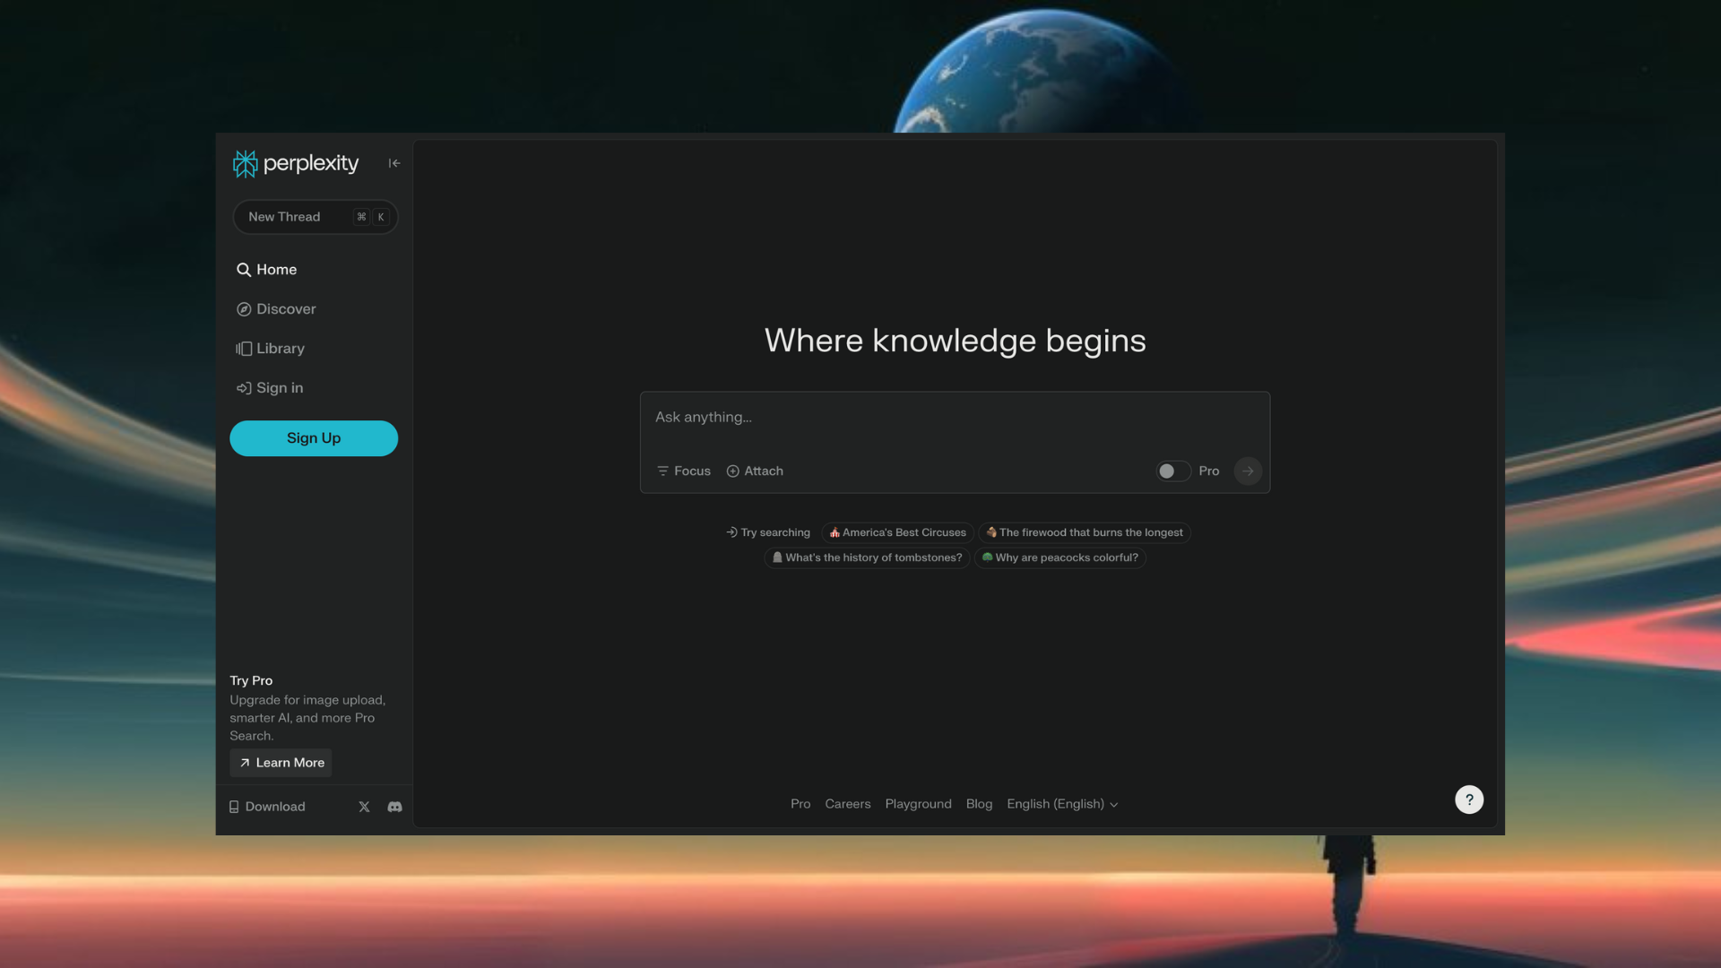This screenshot has width=1721, height=968.
Task: Click the question mark help button
Action: click(x=1468, y=799)
